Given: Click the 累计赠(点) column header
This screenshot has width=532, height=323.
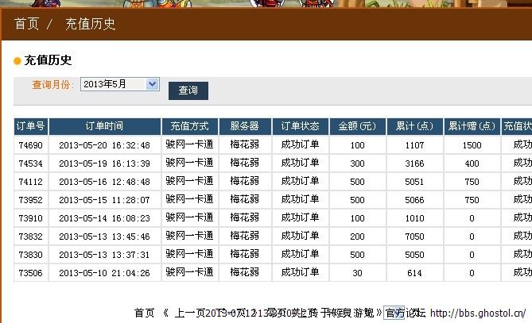Looking at the screenshot, I should 472,126.
